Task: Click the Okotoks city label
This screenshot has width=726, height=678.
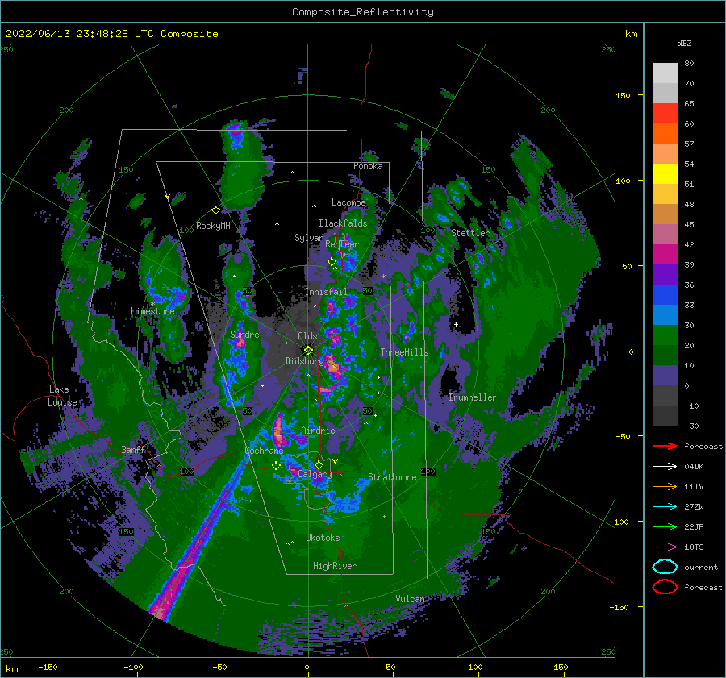Action: tap(323, 538)
